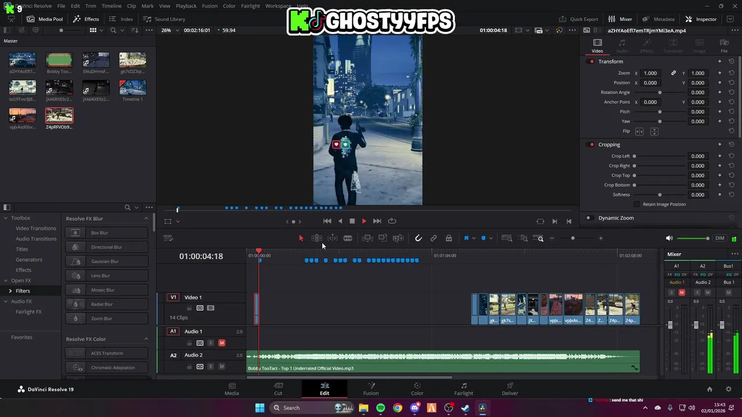742x417 pixels.
Task: Open the Workspace menu
Action: coord(278,6)
